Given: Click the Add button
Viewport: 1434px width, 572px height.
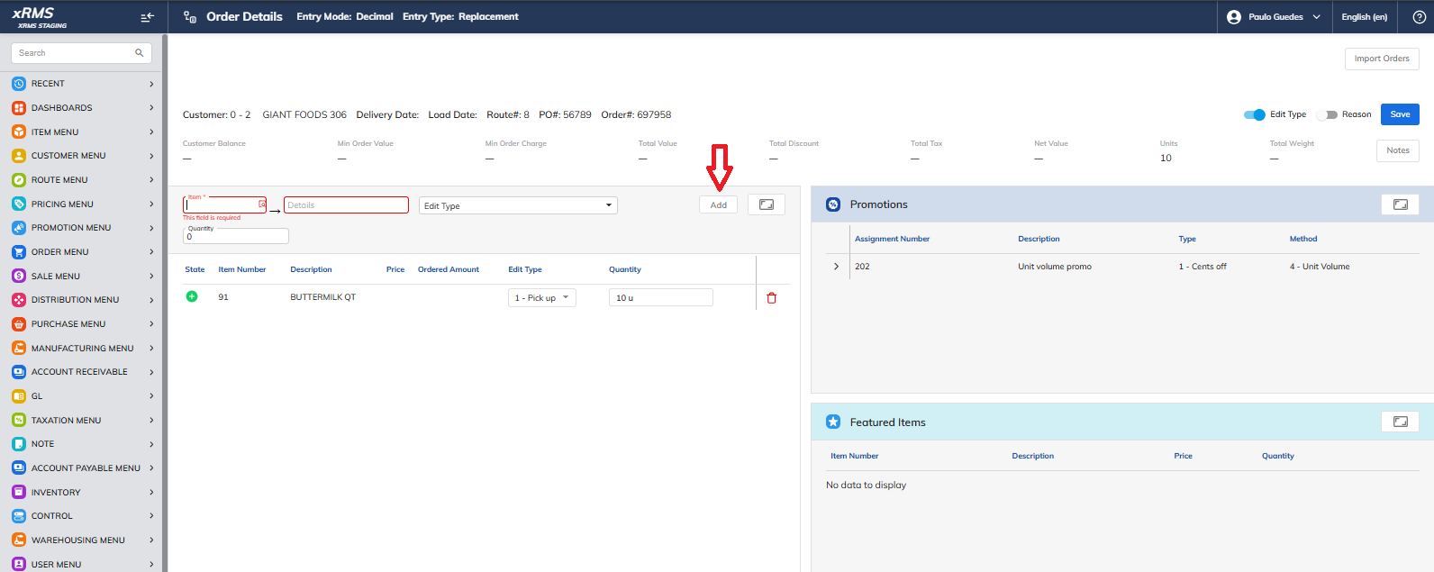Looking at the screenshot, I should tap(718, 204).
